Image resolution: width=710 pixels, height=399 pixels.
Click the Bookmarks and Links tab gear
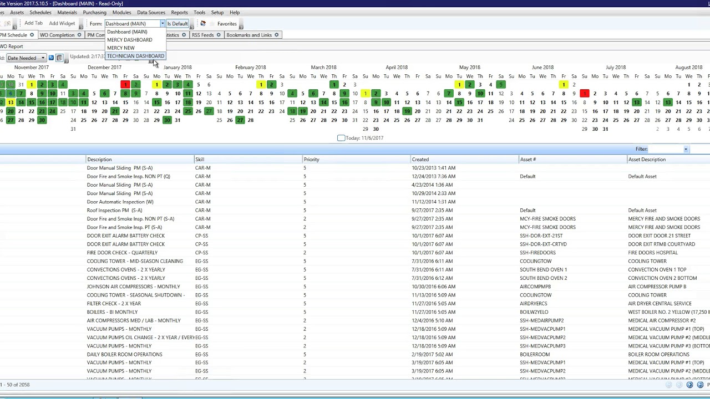[x=277, y=35]
